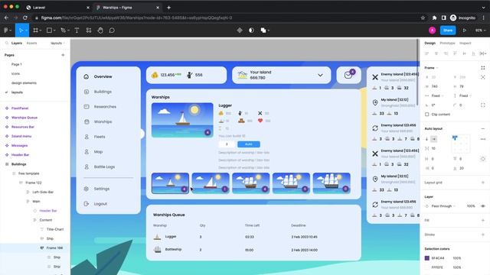Collapse the Content layer
Screen dimensions: 490x275
(x=34, y=220)
